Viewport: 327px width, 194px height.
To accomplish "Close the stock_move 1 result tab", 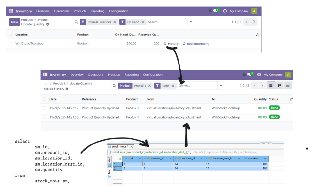I will 132,146.
